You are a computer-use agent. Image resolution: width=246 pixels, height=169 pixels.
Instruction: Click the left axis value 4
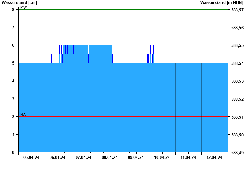[x=13, y=81]
